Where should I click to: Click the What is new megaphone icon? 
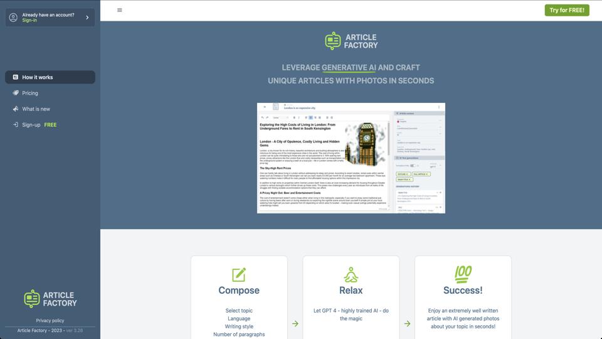(x=16, y=109)
